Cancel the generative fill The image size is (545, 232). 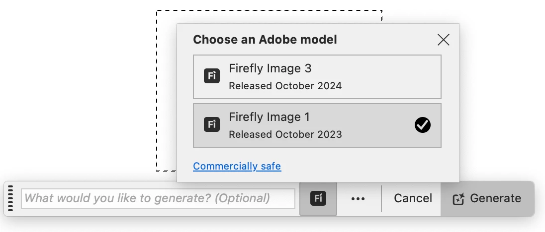point(413,199)
